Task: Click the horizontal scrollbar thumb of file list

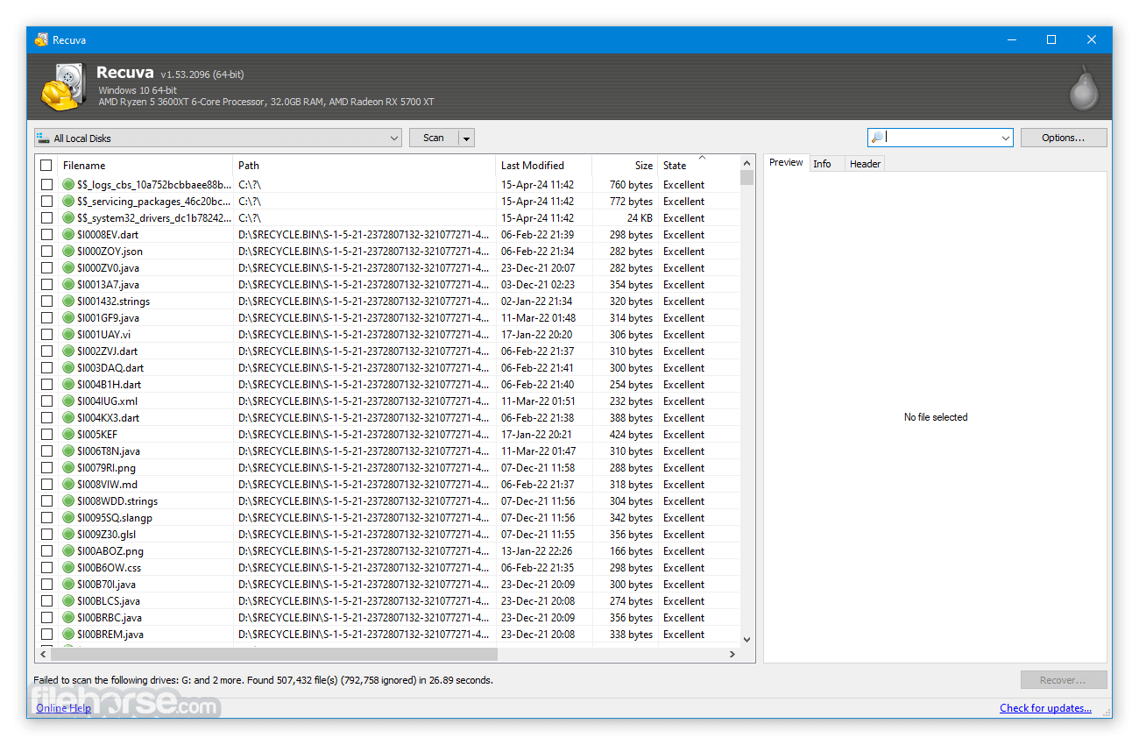Action: pos(274,654)
